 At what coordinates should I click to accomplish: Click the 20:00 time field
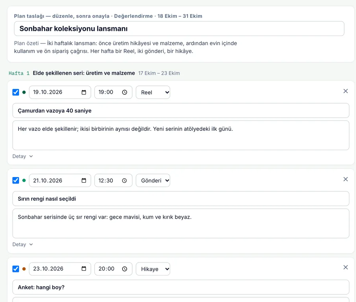click(x=113, y=269)
